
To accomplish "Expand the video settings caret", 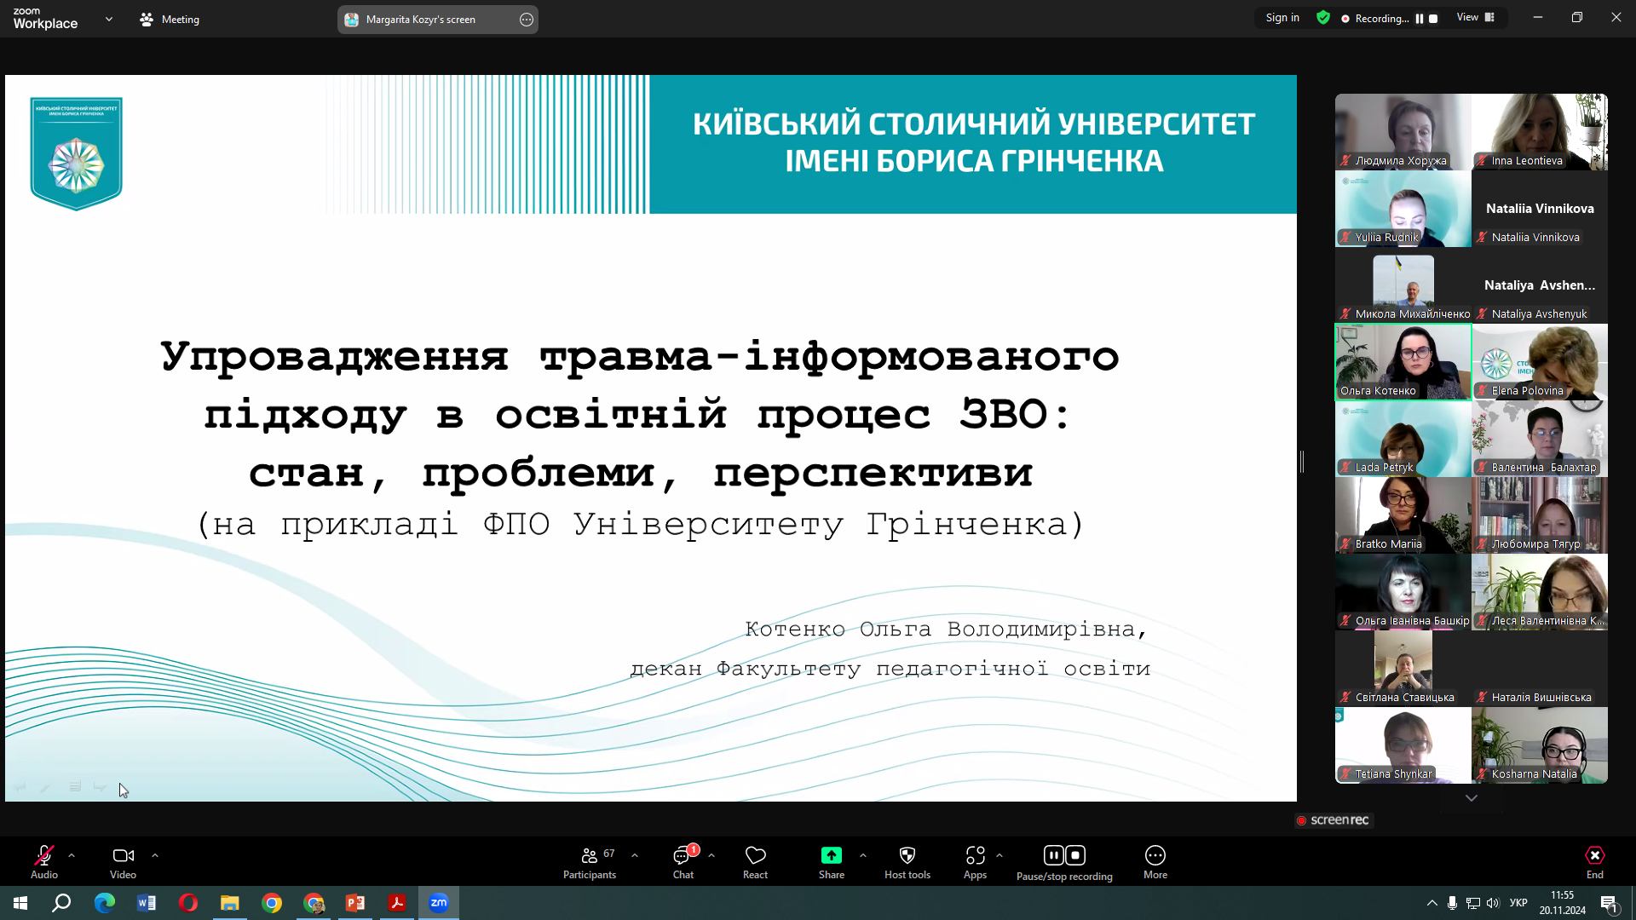I will [x=154, y=855].
